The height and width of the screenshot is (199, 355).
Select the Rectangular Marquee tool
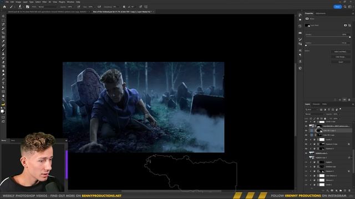(3, 20)
